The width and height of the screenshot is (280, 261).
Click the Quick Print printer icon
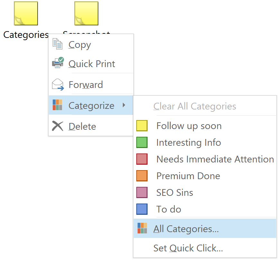[x=58, y=63]
